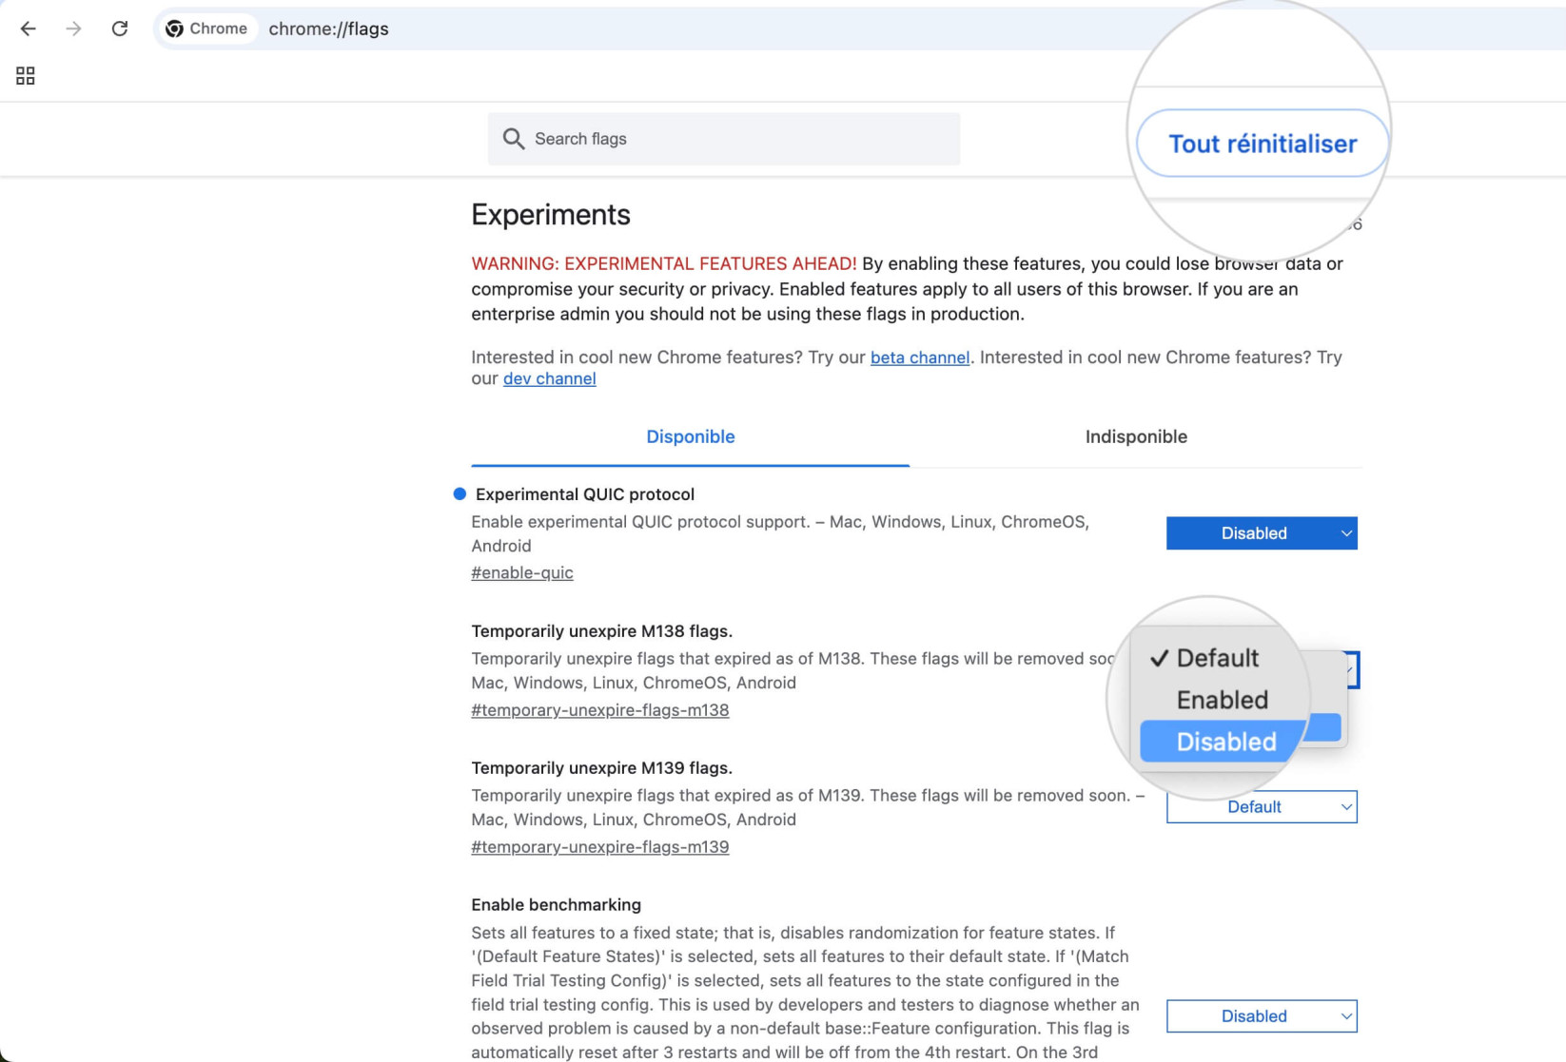Viewport: 1566px width, 1062px height.
Task: Click the Temporarily unexpire M139 flags title
Action: tap(602, 768)
